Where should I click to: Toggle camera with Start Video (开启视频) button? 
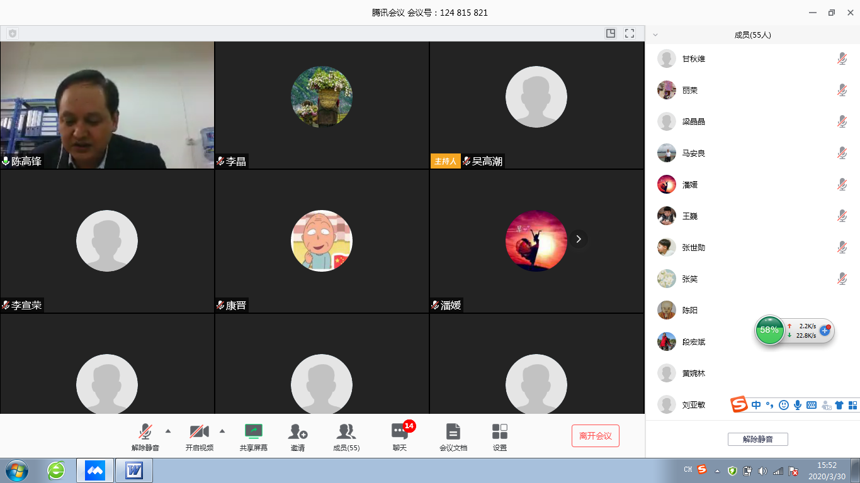pyautogui.click(x=199, y=431)
